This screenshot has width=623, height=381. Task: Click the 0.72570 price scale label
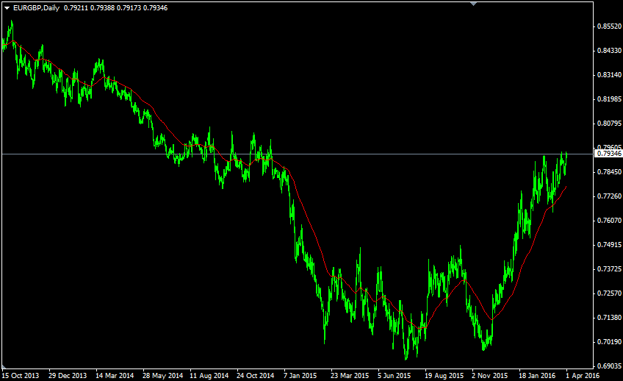(610, 293)
